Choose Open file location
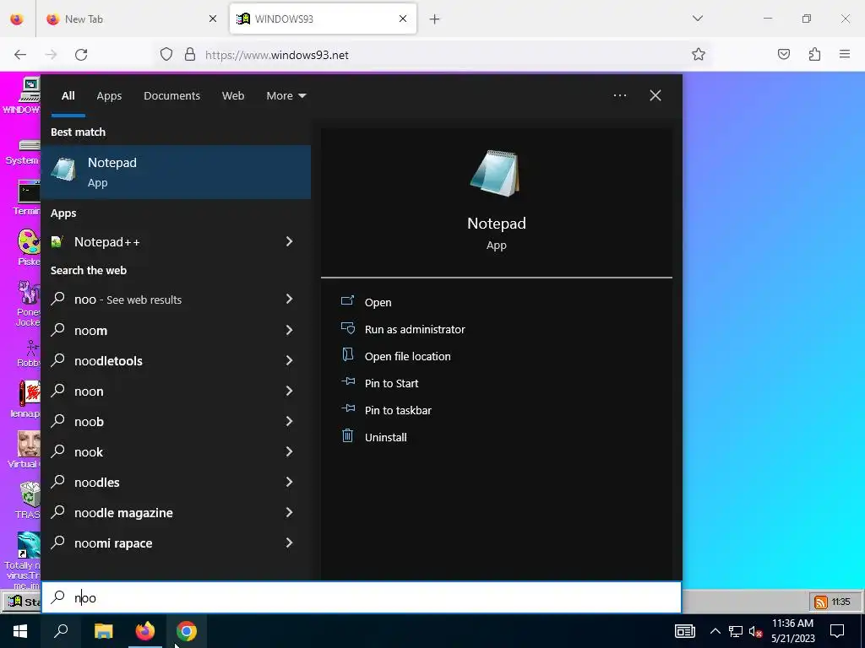The height and width of the screenshot is (648, 865). pyautogui.click(x=408, y=357)
